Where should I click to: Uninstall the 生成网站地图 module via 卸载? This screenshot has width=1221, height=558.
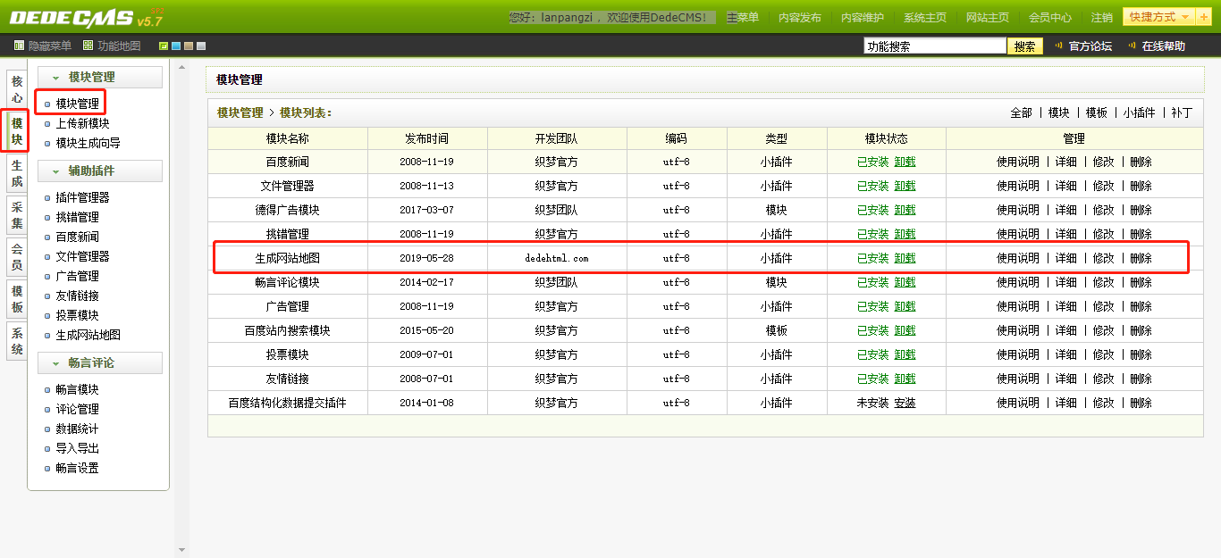click(x=905, y=258)
